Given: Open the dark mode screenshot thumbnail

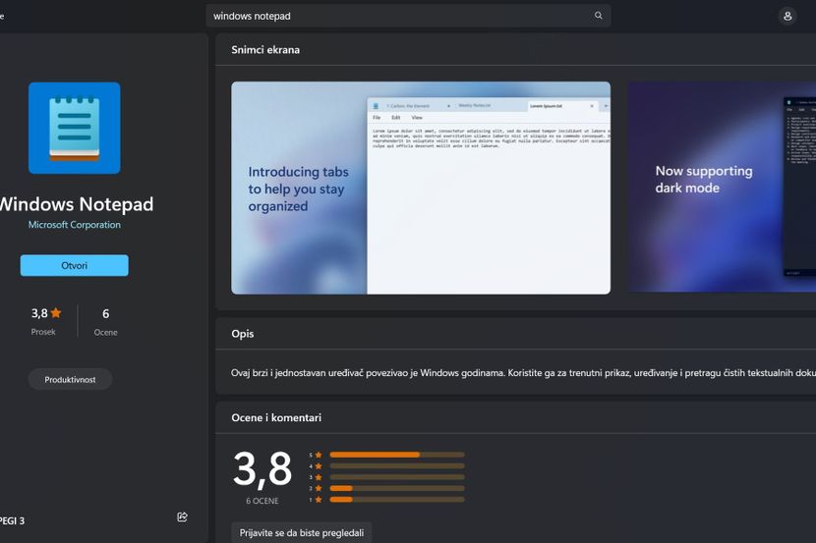Looking at the screenshot, I should coord(722,187).
